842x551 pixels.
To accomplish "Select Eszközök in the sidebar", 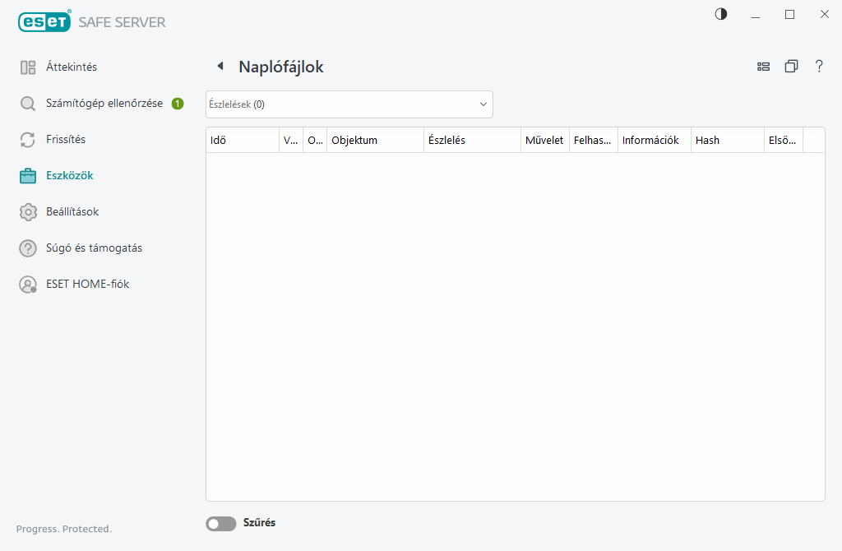I will click(69, 176).
